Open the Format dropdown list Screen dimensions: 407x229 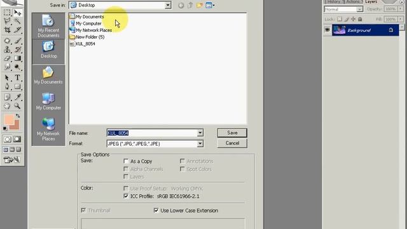(200, 144)
